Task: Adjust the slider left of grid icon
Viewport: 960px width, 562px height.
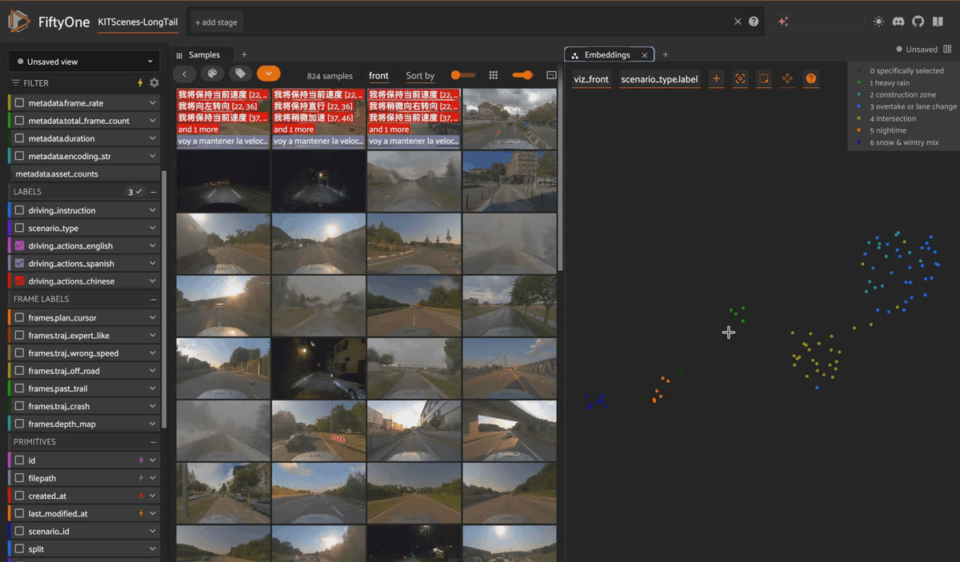Action: pos(462,75)
